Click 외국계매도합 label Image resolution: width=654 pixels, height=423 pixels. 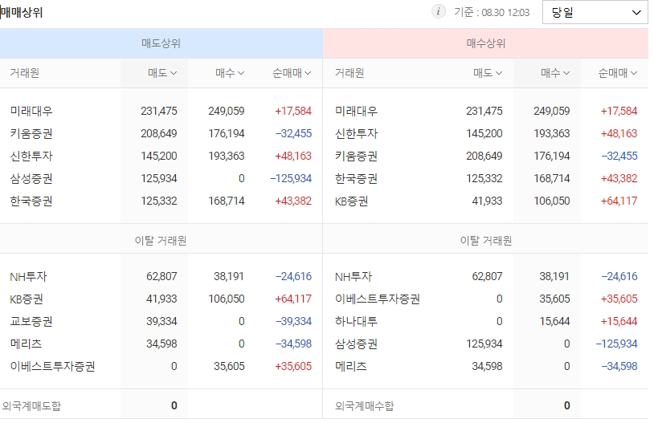[x=31, y=405]
